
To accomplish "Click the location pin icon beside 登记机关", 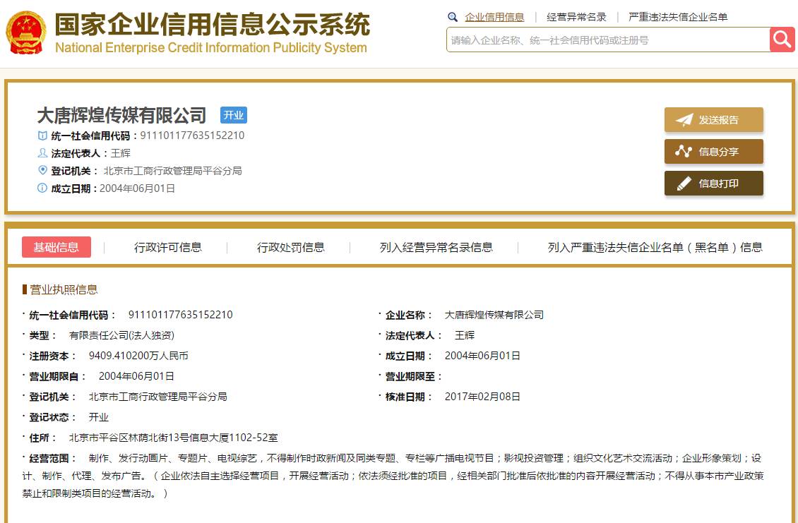I will coord(43,170).
